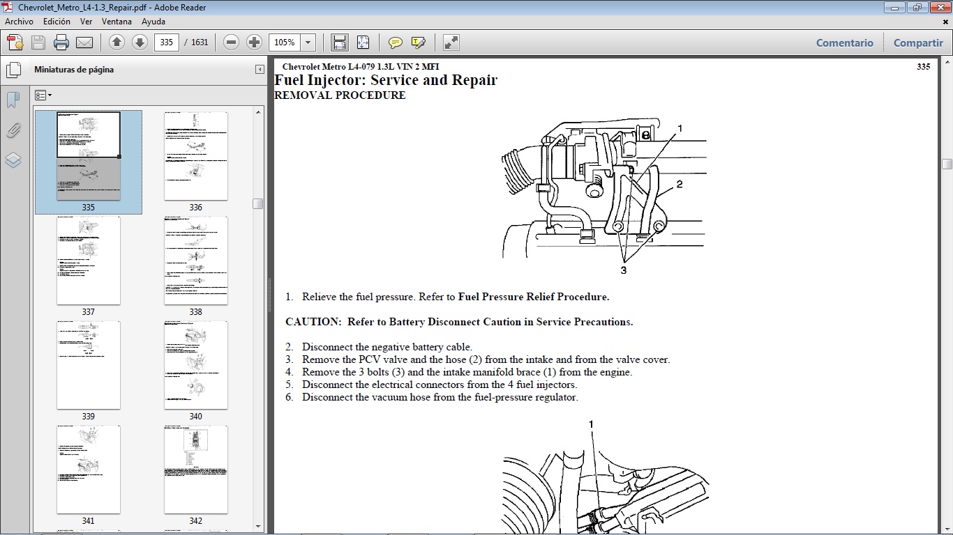The width and height of the screenshot is (953, 535).
Task: Print the repair manual
Action: (61, 42)
